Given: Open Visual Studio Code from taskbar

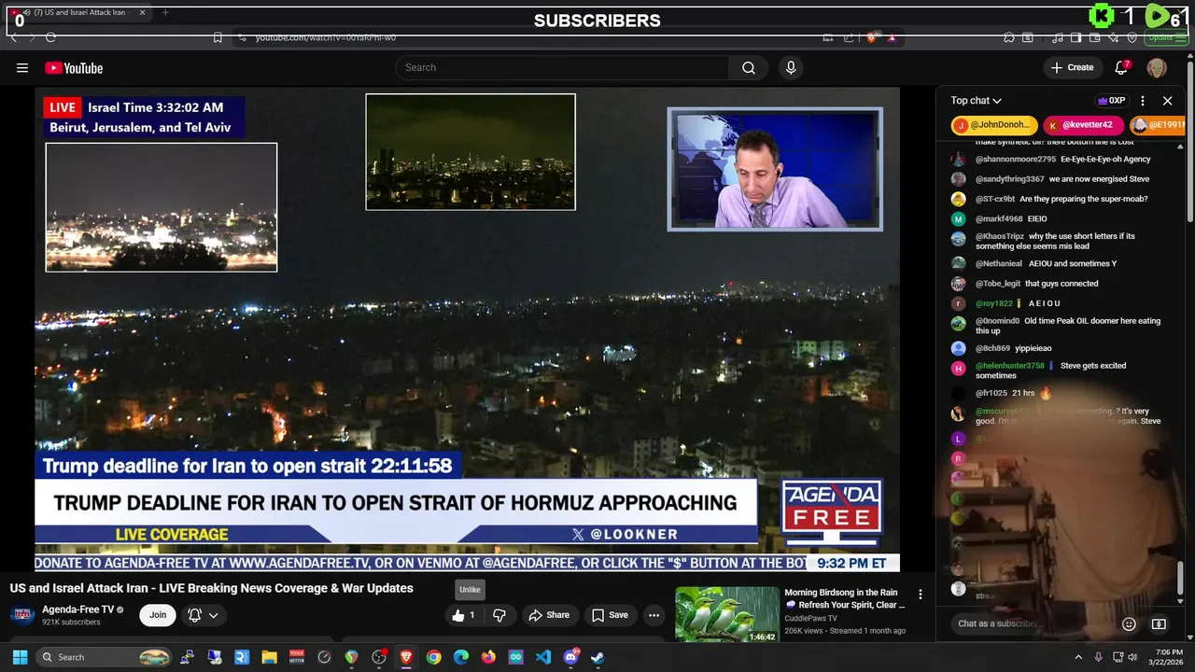Looking at the screenshot, I should [x=543, y=657].
